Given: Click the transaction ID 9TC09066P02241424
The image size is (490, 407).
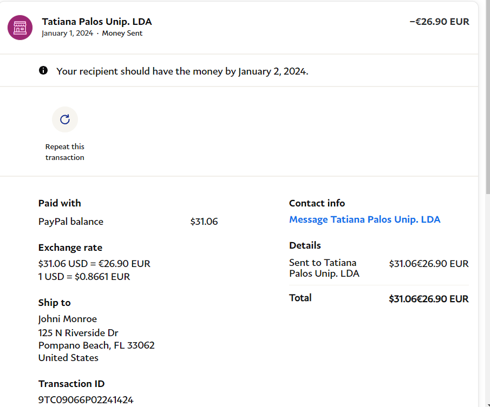Looking at the screenshot, I should click(x=86, y=400).
